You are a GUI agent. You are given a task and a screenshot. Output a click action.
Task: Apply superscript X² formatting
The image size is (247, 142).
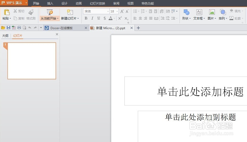point(120,18)
